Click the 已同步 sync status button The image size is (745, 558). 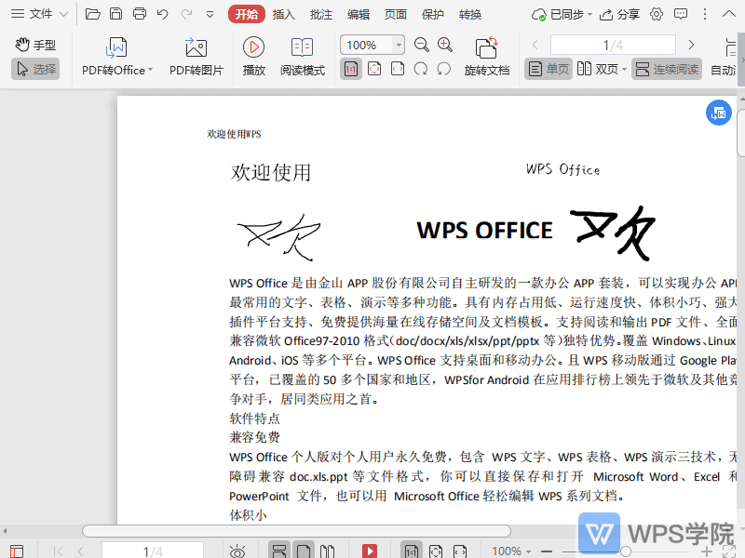click(x=559, y=14)
